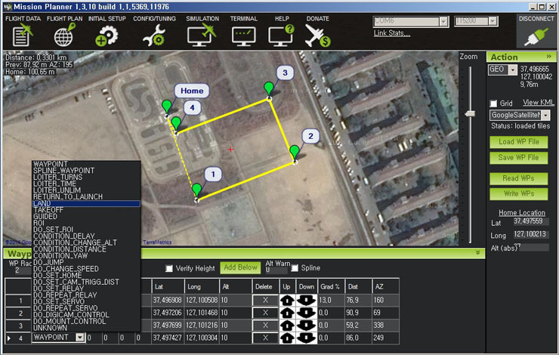Collapse the Action panel chevron
The image size is (559, 355).
click(549, 57)
